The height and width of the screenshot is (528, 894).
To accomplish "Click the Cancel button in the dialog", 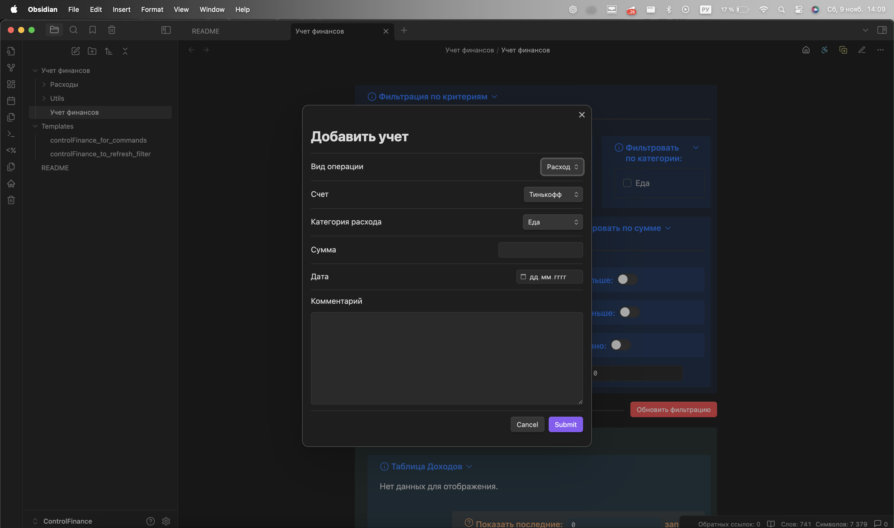I will (527, 424).
